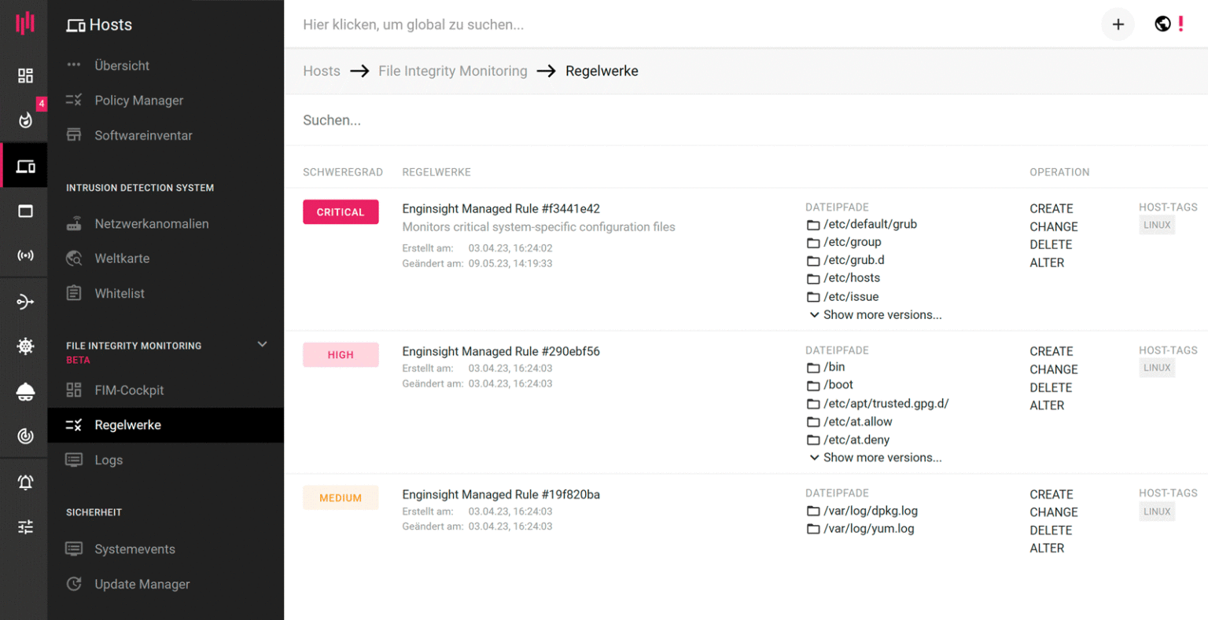Click the radar target icon in left rail

(25, 436)
